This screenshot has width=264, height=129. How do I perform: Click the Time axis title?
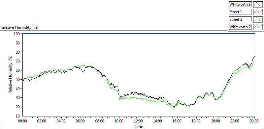[139, 126]
